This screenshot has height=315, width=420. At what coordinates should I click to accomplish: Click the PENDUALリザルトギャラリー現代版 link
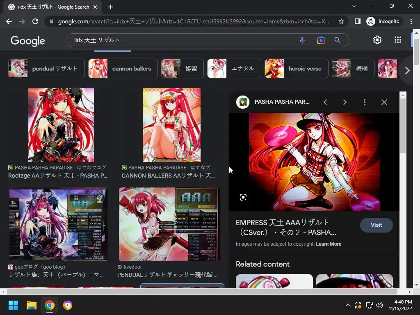click(x=167, y=275)
